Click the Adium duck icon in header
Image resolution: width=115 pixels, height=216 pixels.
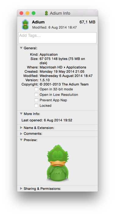tap(25, 24)
